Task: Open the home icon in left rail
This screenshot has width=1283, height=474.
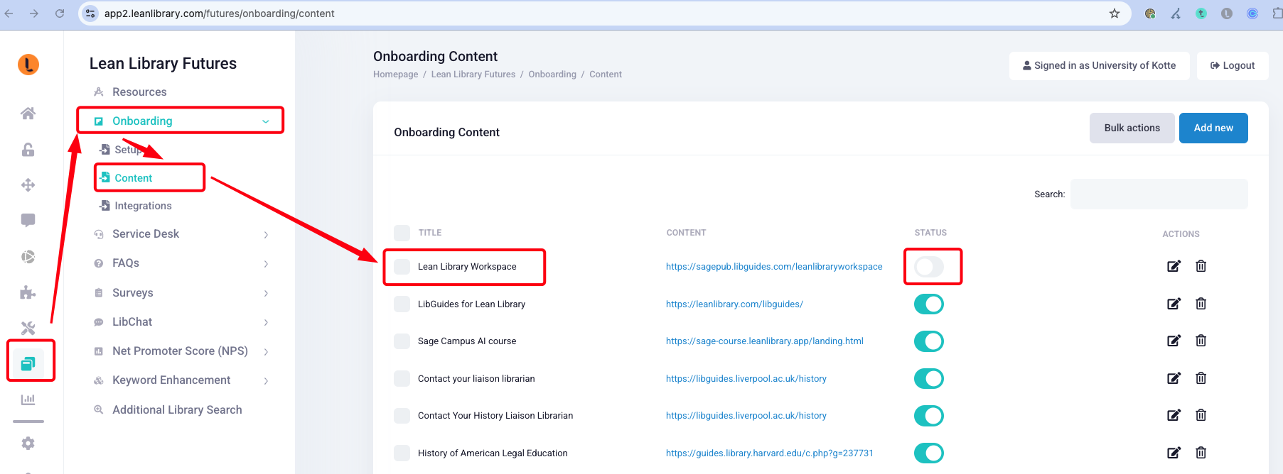Action: coord(28,114)
